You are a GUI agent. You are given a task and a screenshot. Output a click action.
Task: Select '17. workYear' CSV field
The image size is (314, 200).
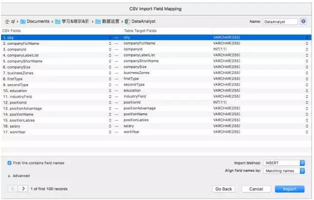pos(14,132)
